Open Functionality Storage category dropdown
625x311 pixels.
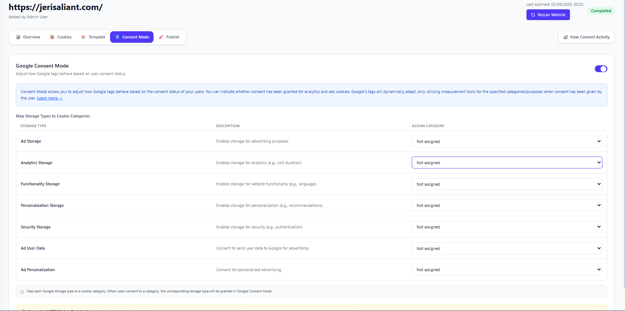pos(506,184)
